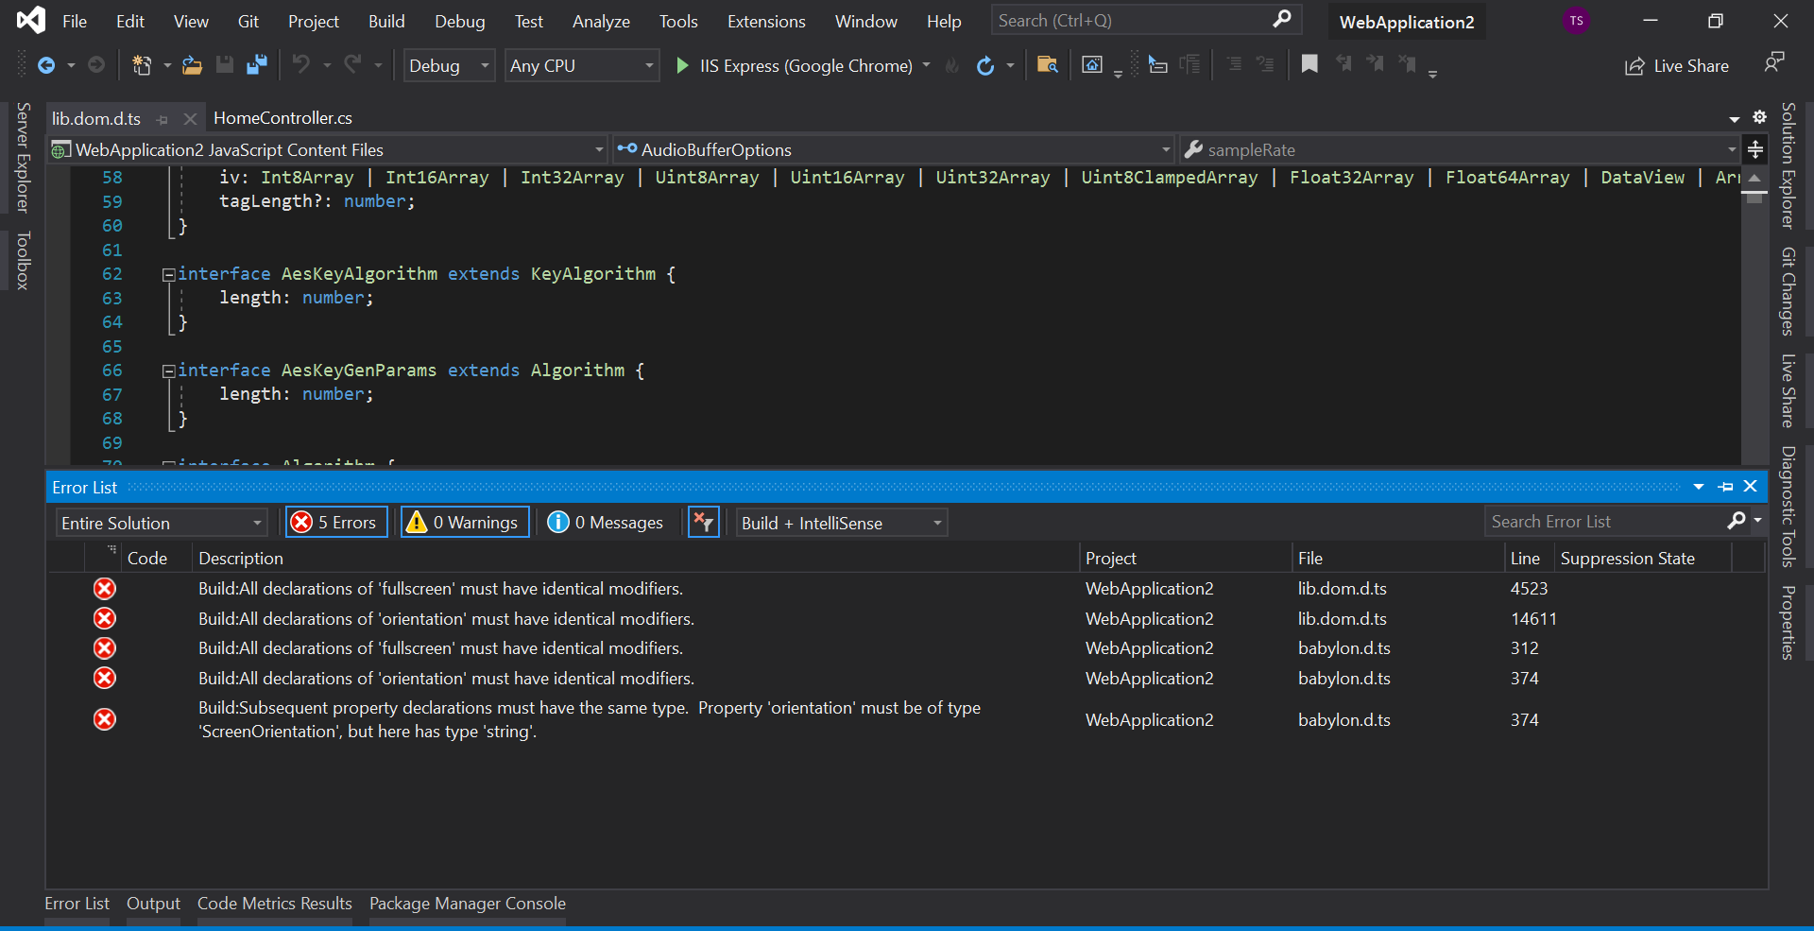Toggle the 0 Warnings filter
The image size is (1814, 931).
click(x=464, y=522)
